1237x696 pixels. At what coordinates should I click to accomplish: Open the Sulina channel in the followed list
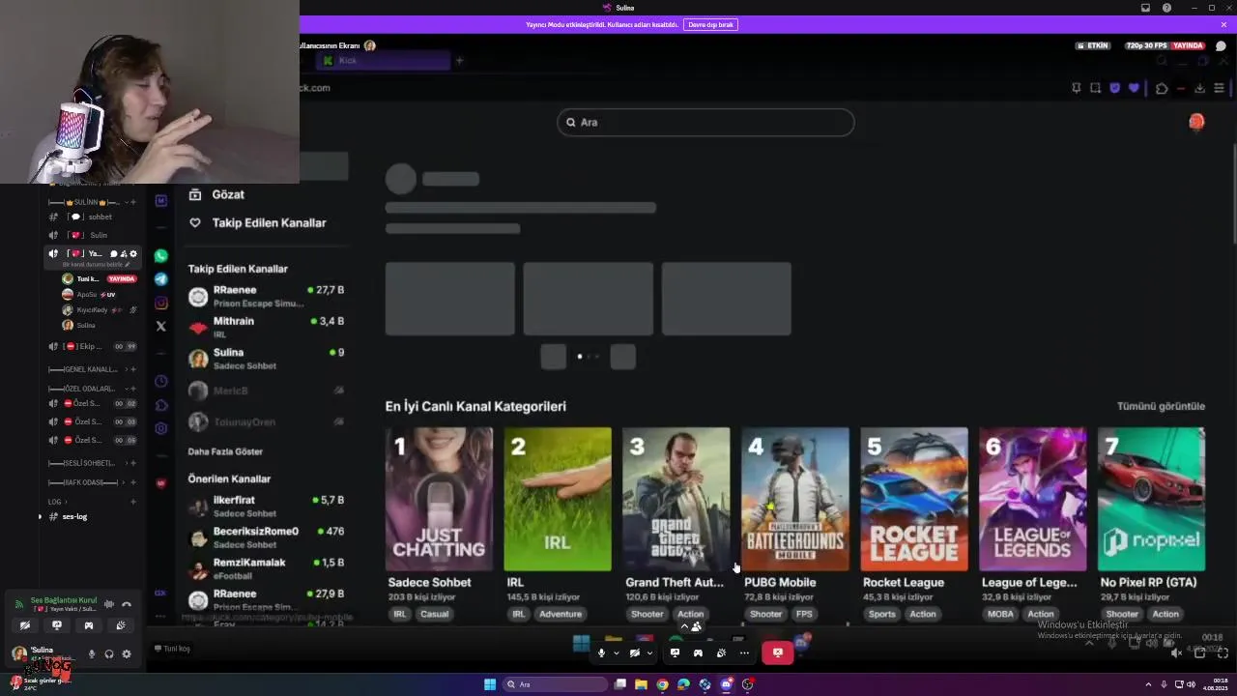coord(266,359)
